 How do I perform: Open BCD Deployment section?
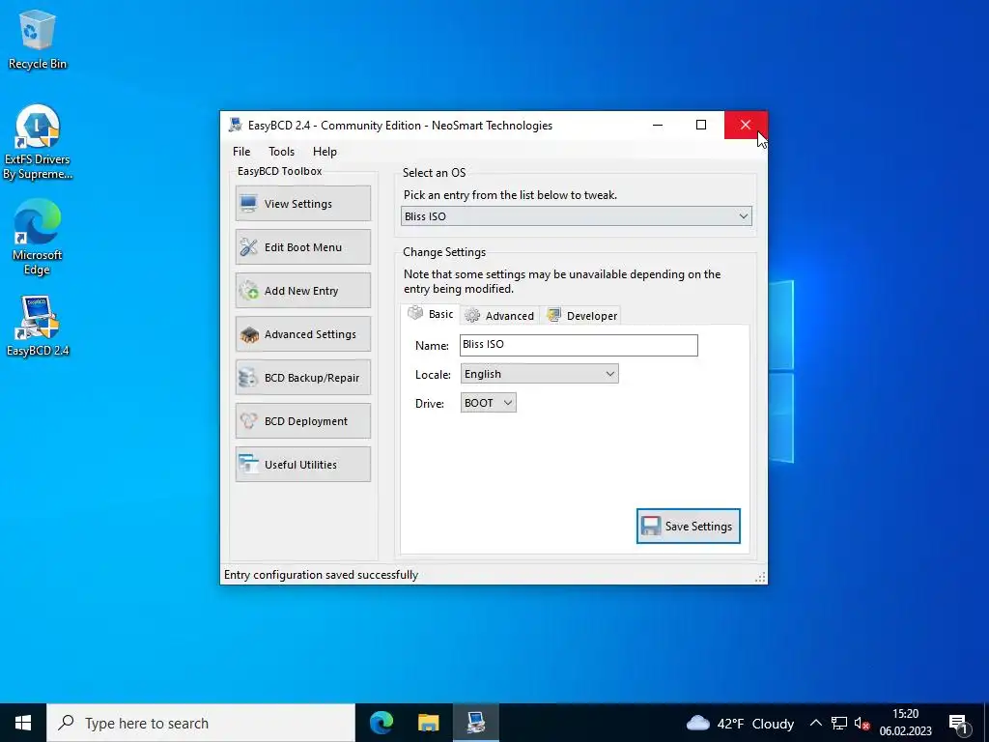302,421
